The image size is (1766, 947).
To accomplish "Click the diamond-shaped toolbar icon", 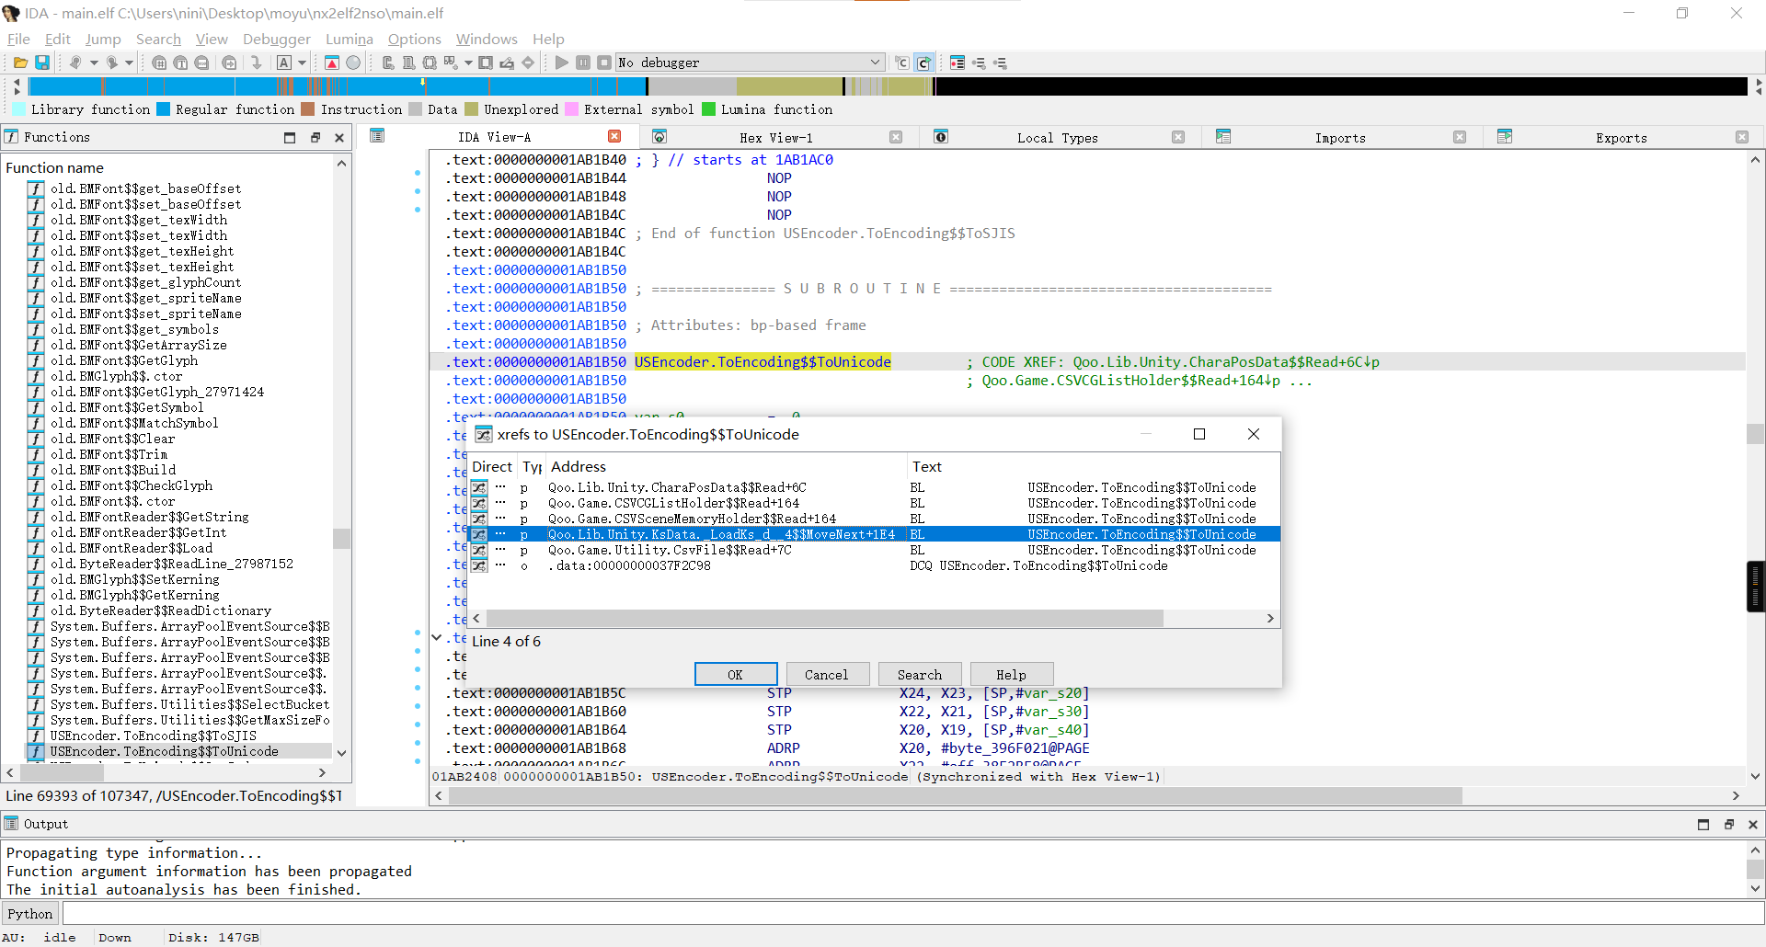I will [528, 63].
